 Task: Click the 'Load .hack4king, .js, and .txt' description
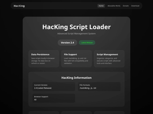pyautogui.click(x=76, y=61)
